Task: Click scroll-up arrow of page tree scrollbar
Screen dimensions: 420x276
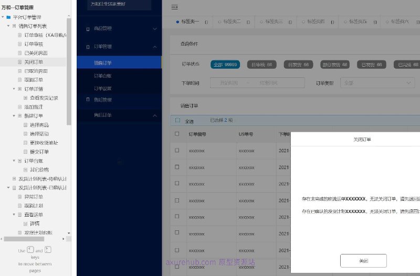Action: coord(69,16)
